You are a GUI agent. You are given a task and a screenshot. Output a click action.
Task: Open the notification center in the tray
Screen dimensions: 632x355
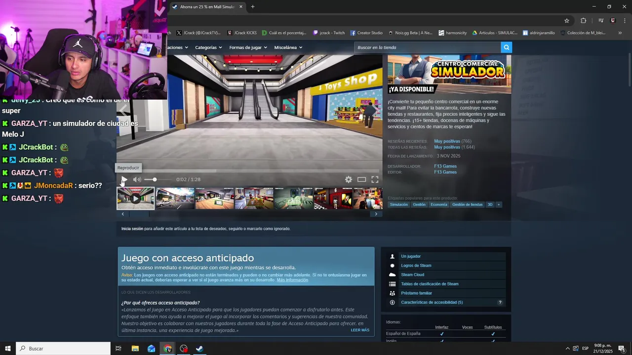pos(622,349)
